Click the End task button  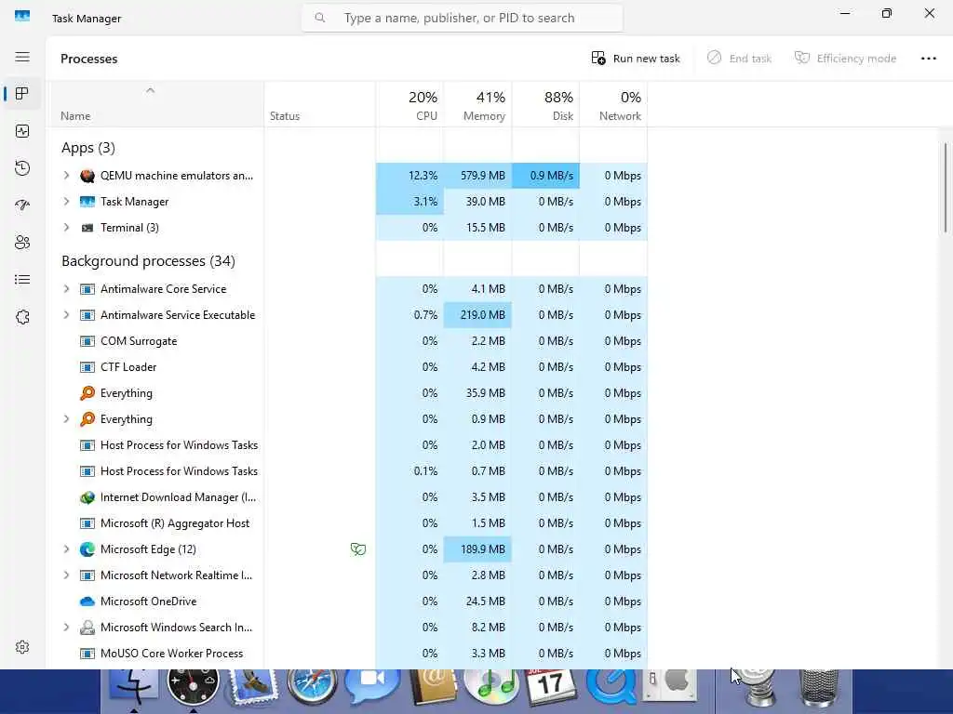tap(739, 59)
